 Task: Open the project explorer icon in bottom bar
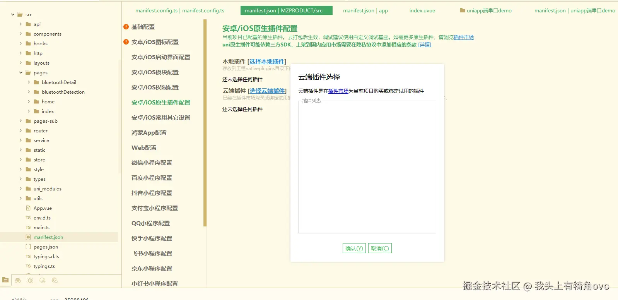tap(5, 280)
